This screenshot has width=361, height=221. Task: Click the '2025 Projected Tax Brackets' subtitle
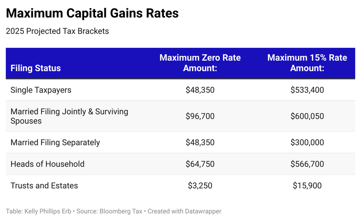coord(57,31)
